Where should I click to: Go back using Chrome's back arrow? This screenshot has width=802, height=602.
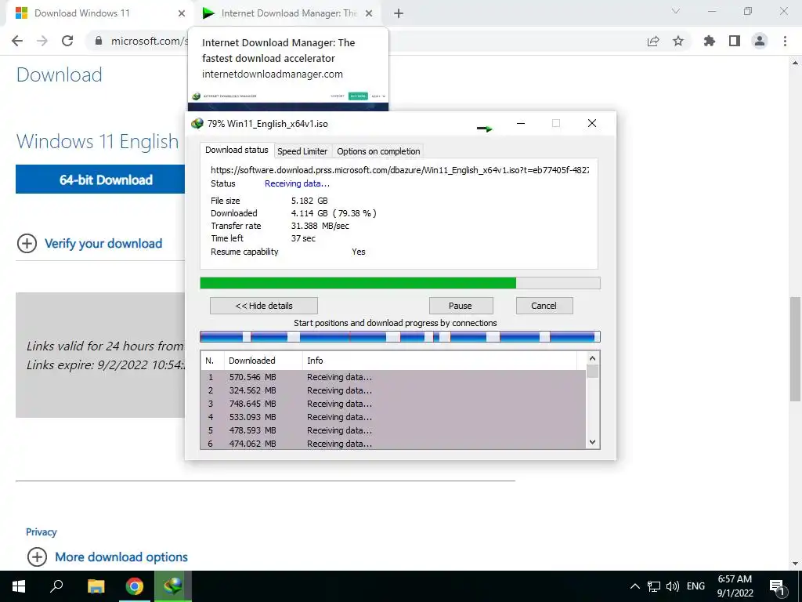(17, 41)
